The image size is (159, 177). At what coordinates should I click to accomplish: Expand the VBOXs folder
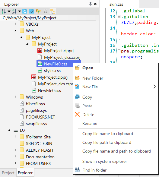pyautogui.click(x=16, y=24)
